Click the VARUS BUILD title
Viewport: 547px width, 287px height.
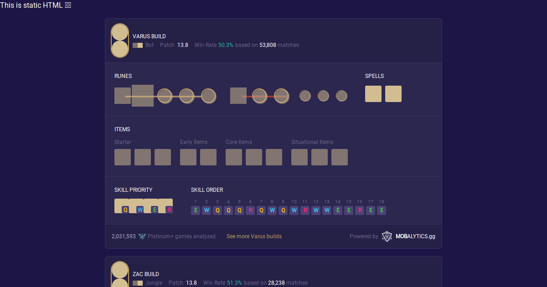[149, 36]
